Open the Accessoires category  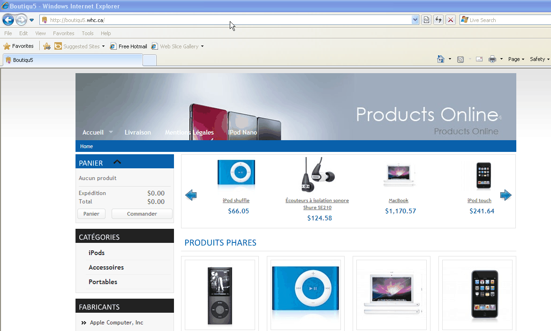pyautogui.click(x=106, y=267)
